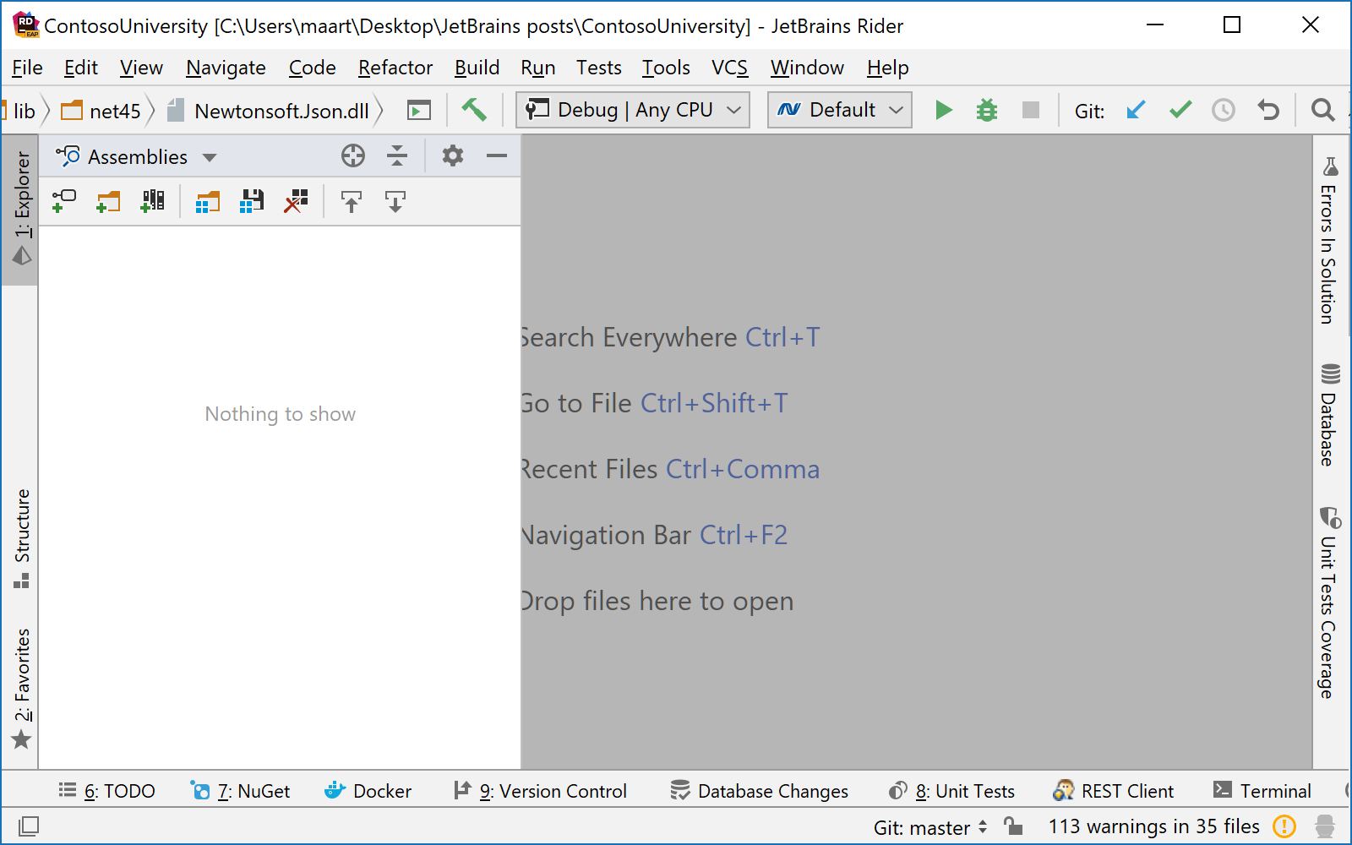Open the File menu
The width and height of the screenshot is (1352, 845).
27,68
